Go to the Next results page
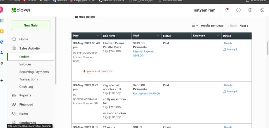Image resolution: width=269 pixels, height=128 pixels. [244, 26]
